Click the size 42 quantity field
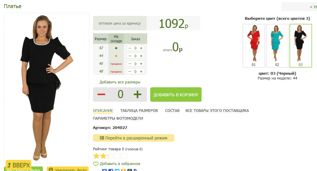Viewport: 317px width, 171px height. pos(135,48)
